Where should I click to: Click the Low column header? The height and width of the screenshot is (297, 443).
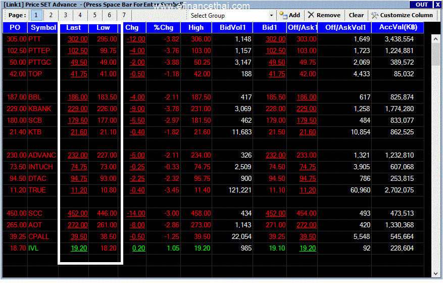pos(103,27)
